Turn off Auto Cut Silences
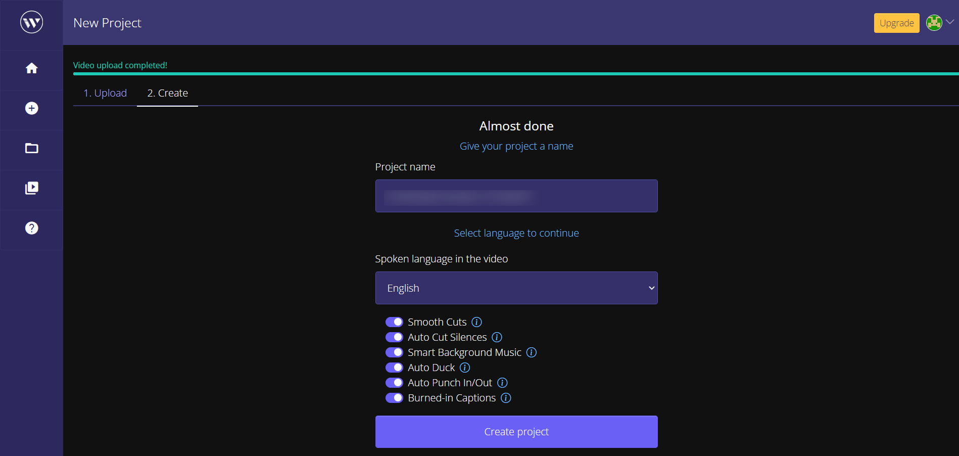The image size is (959, 456). click(x=394, y=337)
